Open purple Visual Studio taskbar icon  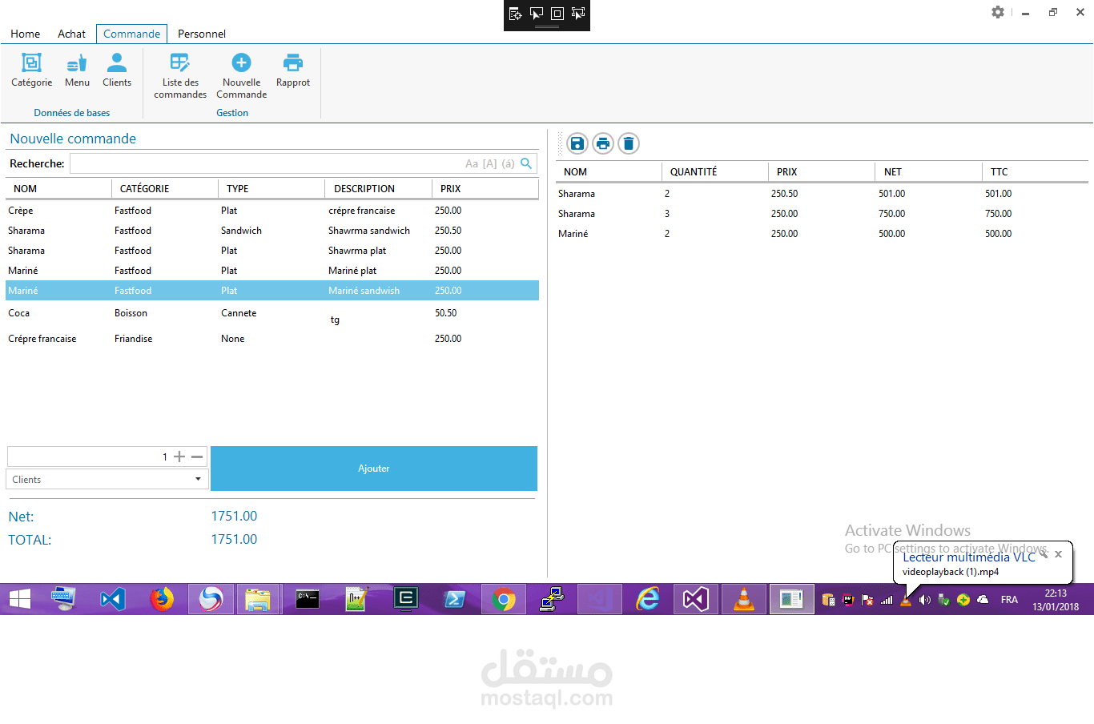tap(696, 599)
